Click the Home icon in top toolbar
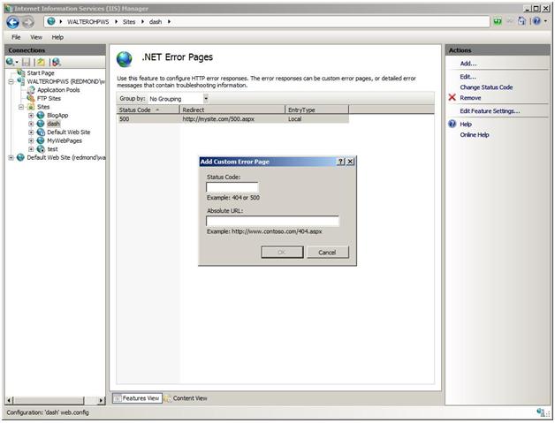555x423 pixels. 521,21
